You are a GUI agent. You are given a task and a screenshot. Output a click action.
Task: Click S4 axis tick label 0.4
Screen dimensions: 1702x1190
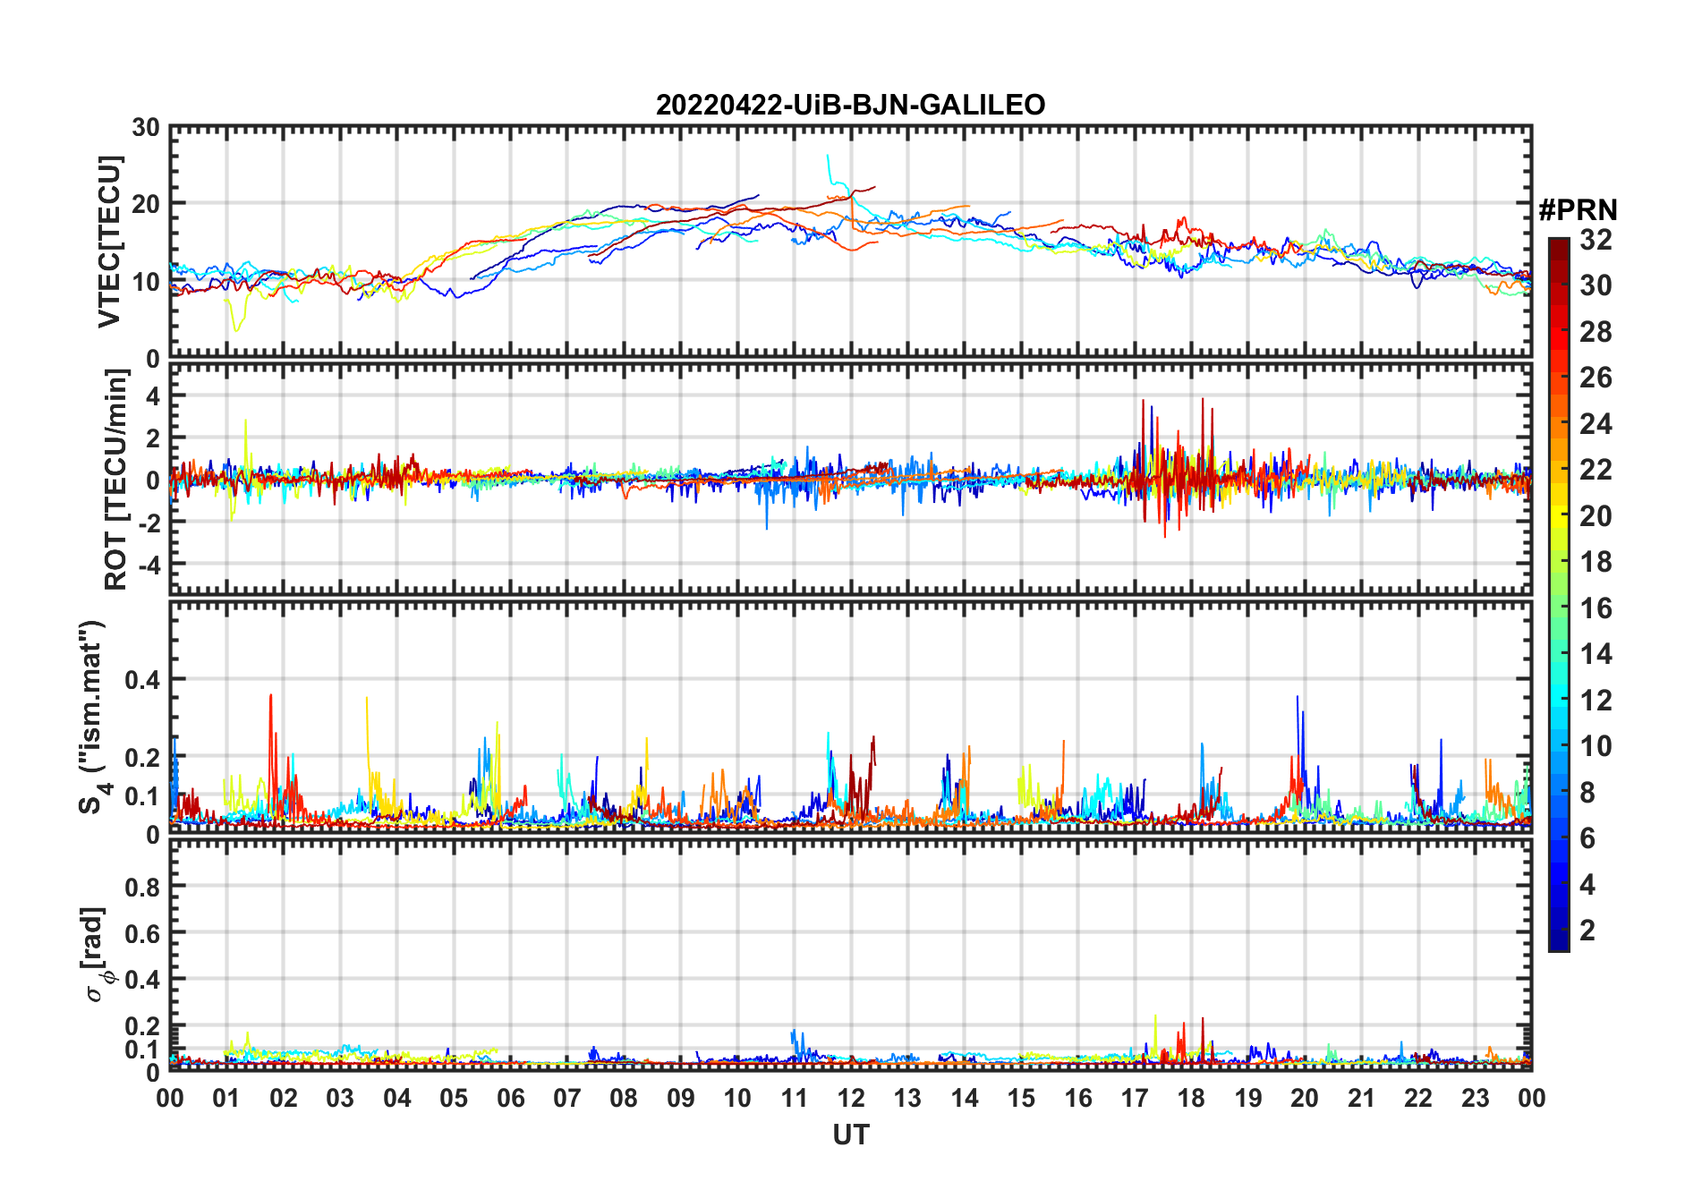[x=142, y=680]
